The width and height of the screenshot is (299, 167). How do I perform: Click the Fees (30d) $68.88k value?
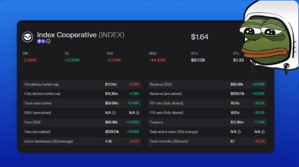click(111, 122)
